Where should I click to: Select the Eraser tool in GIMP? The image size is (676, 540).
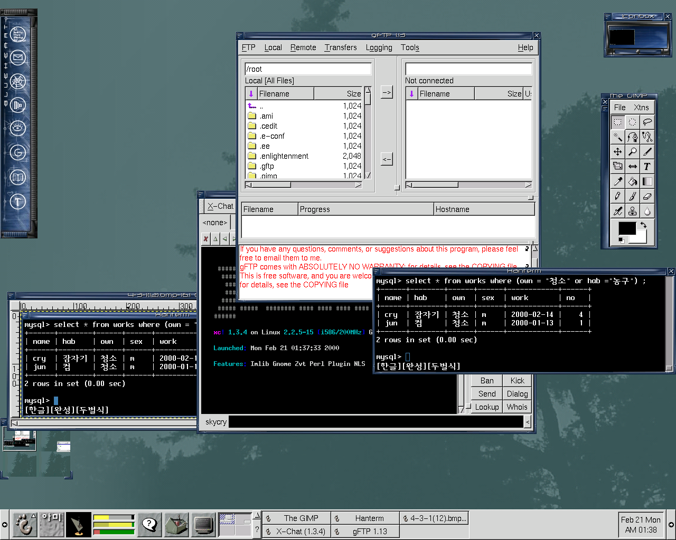[x=647, y=196]
